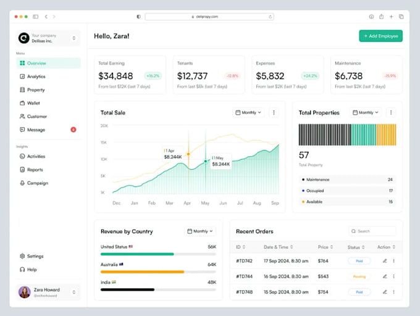Click the Search field in Recent Orders
Screen dimensions: 420x316
point(372,231)
